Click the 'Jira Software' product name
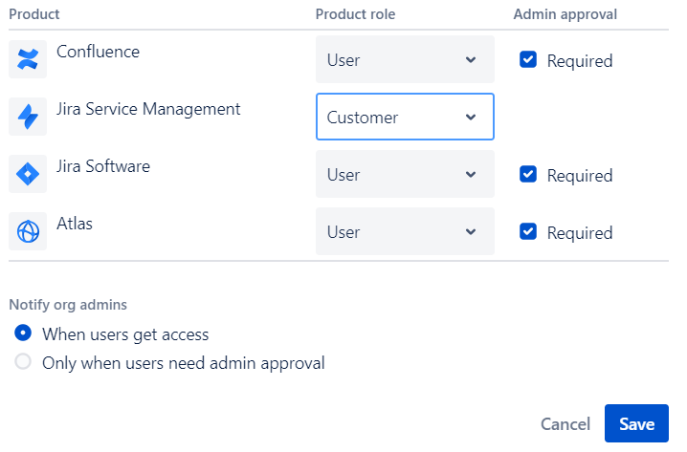This screenshot has height=452, width=687. pyautogui.click(x=103, y=166)
